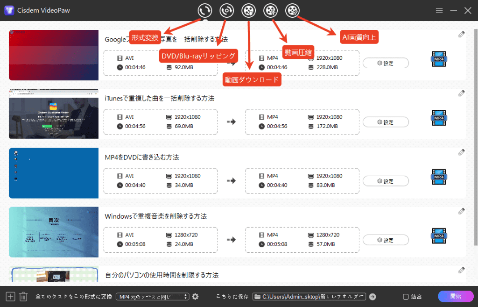Click title iTunesで重複した曲を一括削除する方法

pyautogui.click(x=160, y=98)
